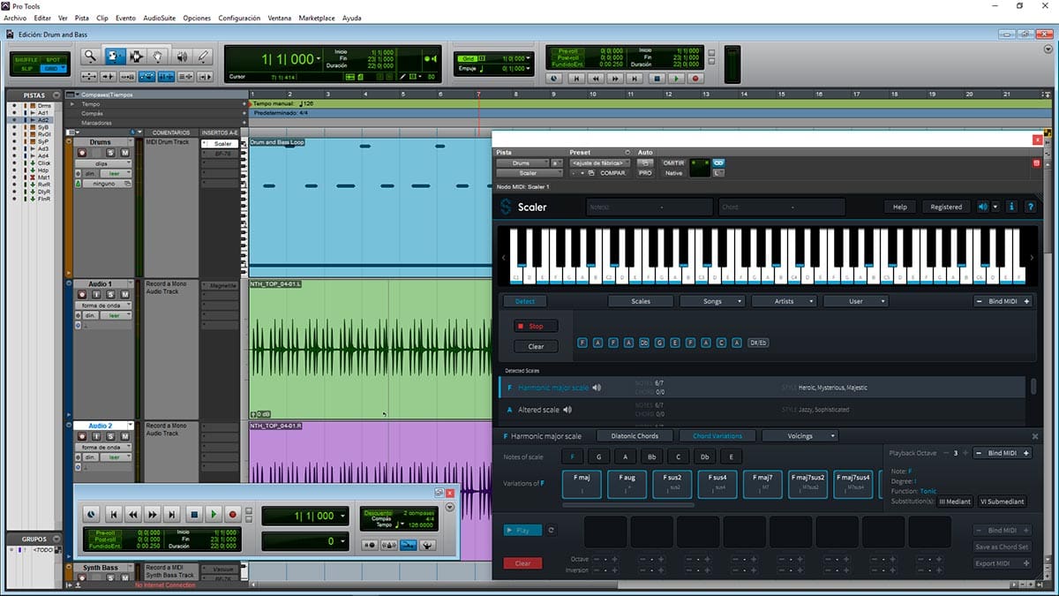Open the Songs dropdown in Scaler
This screenshot has height=596, width=1059.
pos(712,301)
